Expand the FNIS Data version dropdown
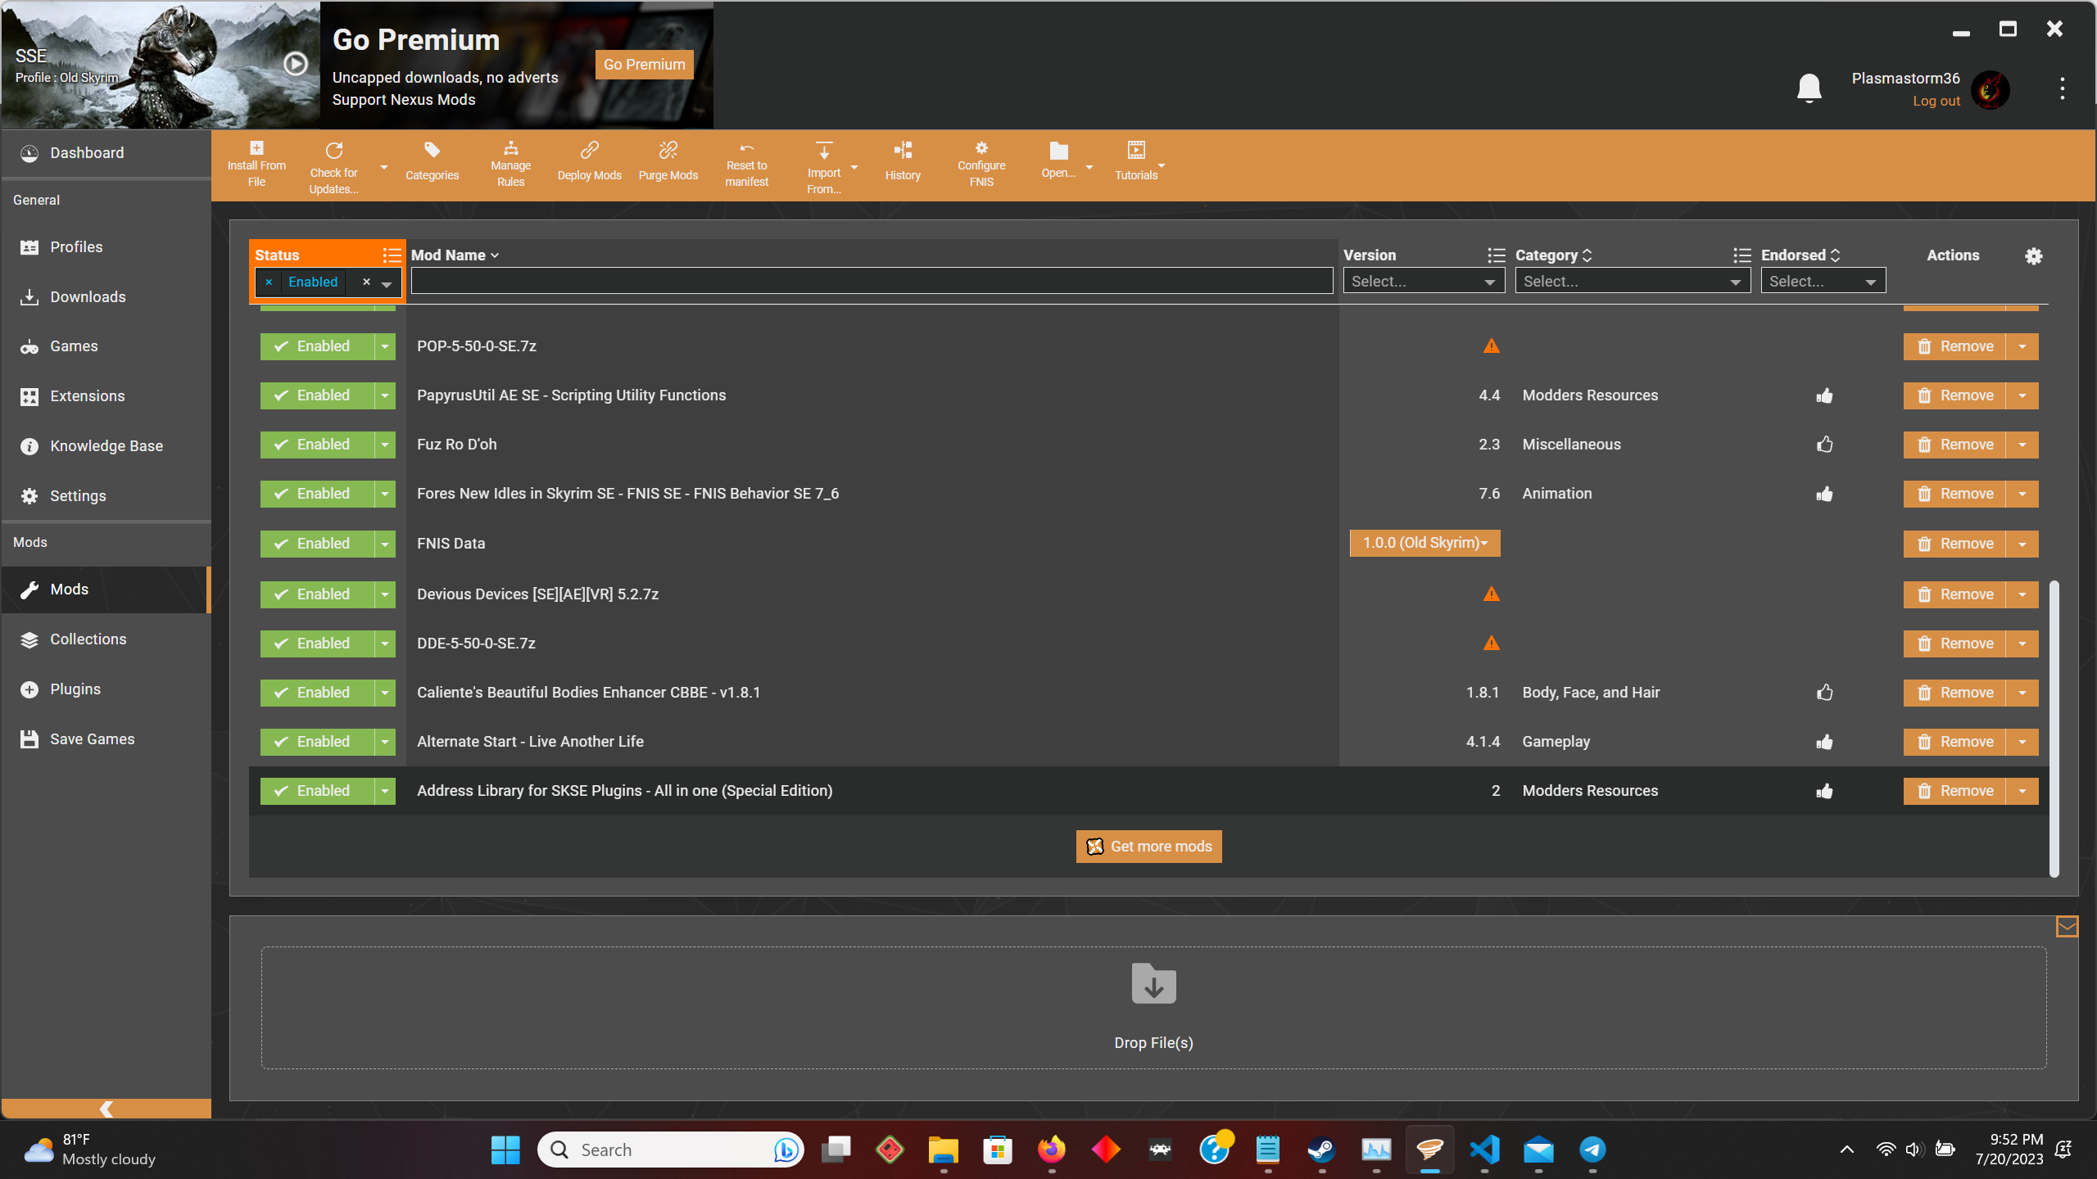 1424,543
